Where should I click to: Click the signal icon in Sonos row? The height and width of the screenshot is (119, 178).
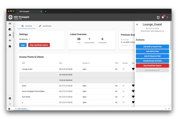point(133,91)
